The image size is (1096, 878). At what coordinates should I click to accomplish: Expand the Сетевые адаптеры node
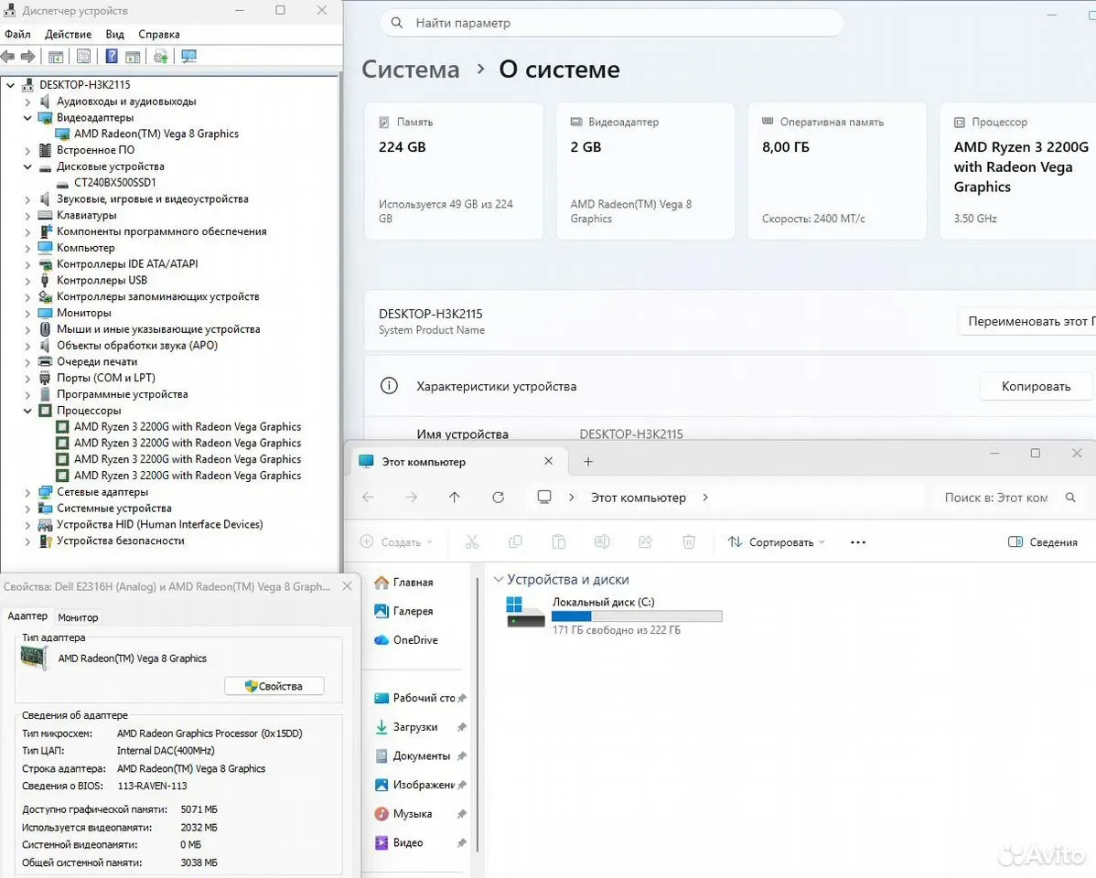[x=28, y=492]
